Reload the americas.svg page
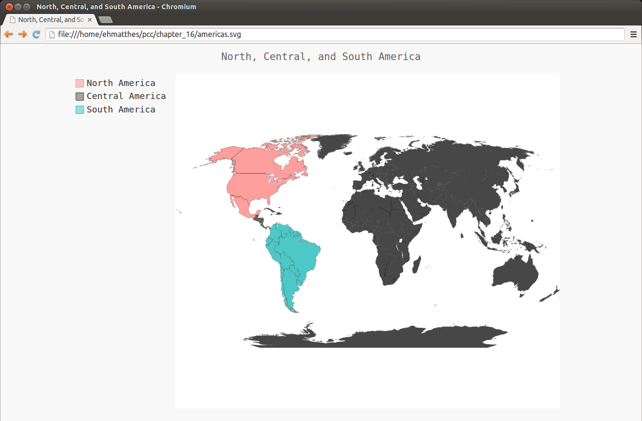This screenshot has width=642, height=421. [36, 34]
